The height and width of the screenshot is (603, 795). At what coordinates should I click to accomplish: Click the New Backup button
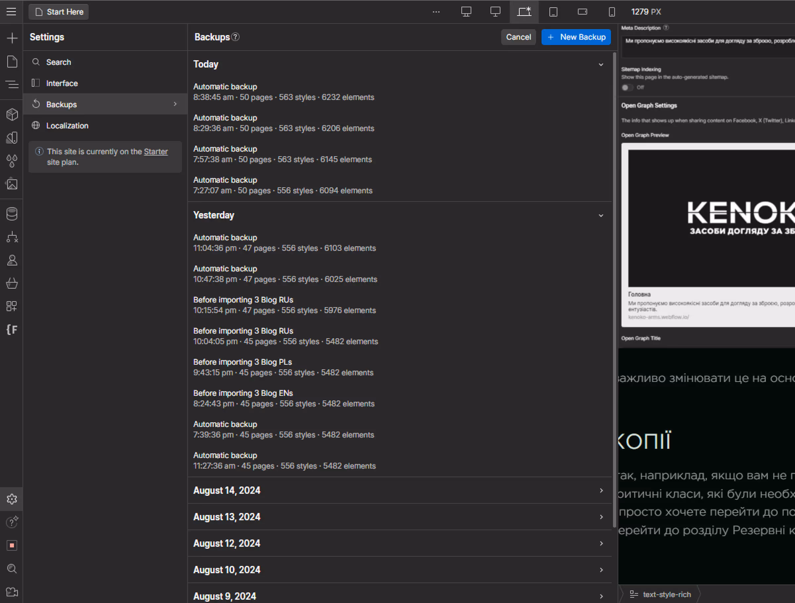(x=576, y=37)
